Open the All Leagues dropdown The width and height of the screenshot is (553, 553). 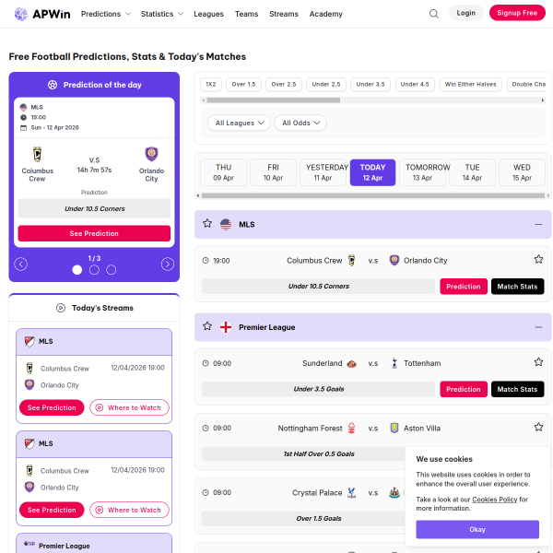click(239, 123)
